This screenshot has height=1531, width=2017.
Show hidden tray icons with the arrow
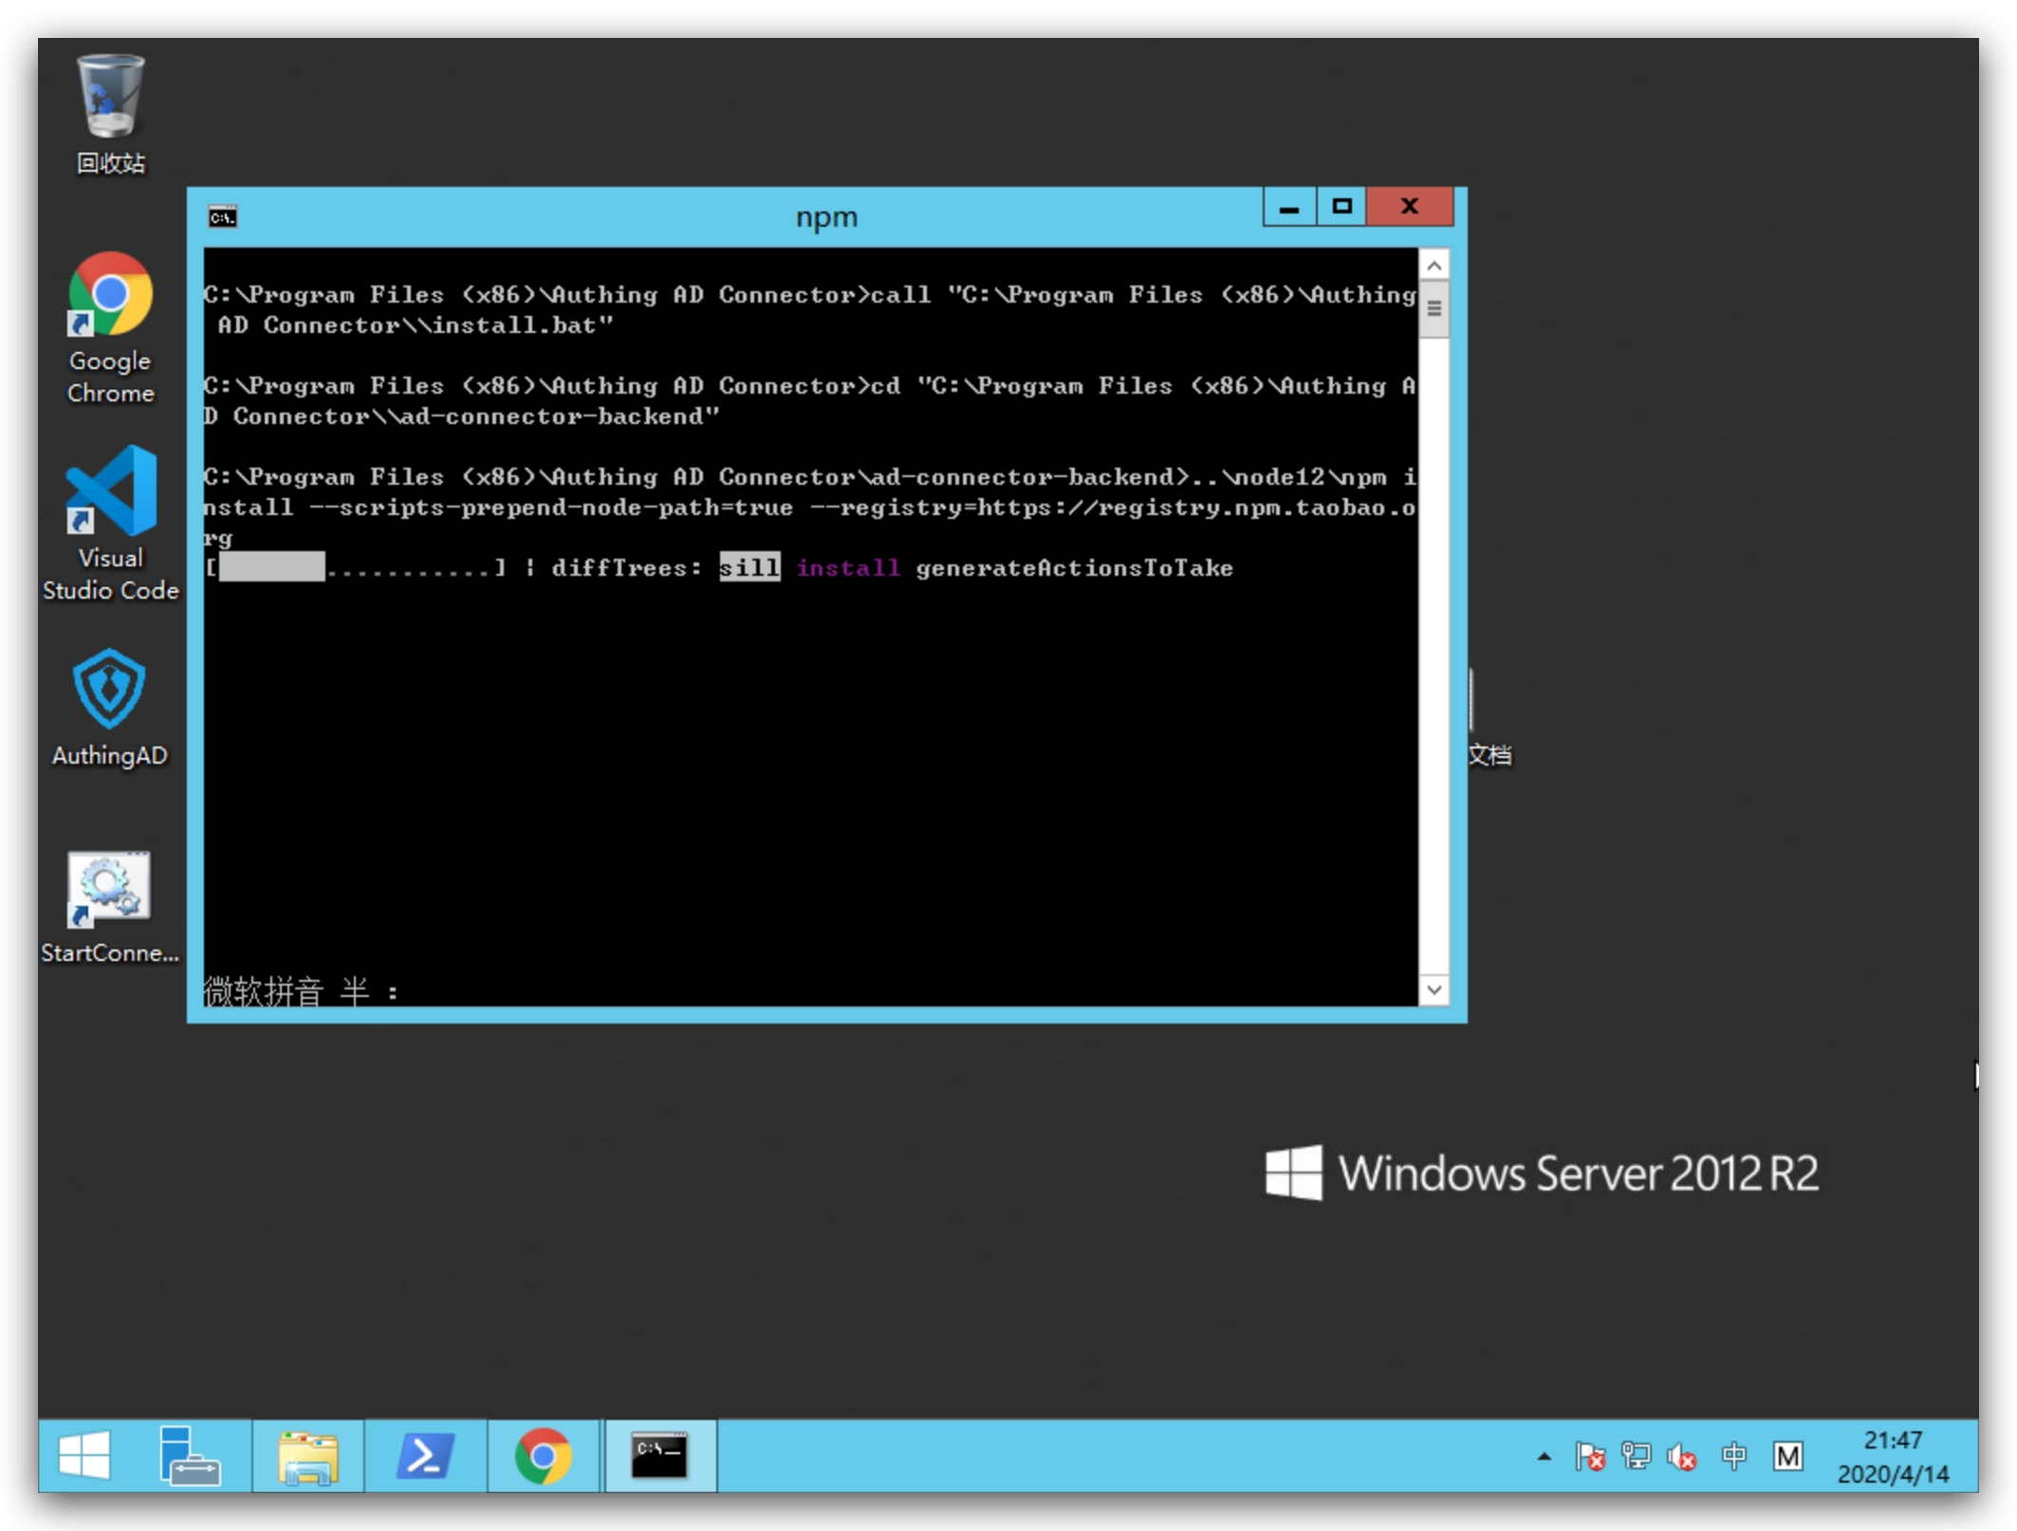pos(1544,1456)
